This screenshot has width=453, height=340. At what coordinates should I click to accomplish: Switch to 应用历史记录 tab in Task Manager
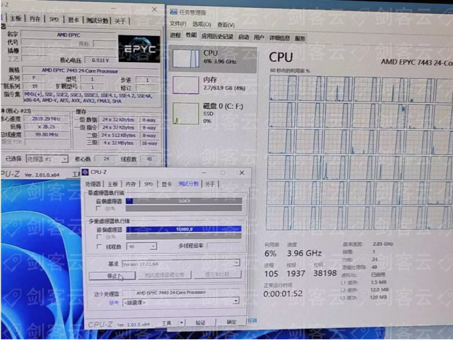click(x=217, y=36)
